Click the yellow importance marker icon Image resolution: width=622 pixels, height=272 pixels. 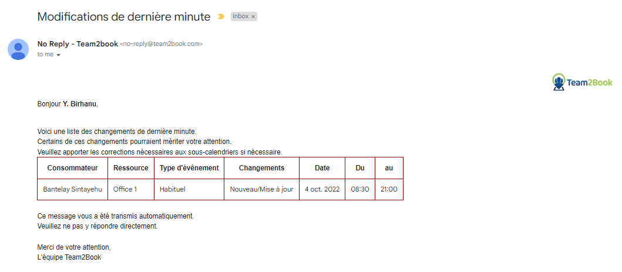pyautogui.click(x=221, y=16)
